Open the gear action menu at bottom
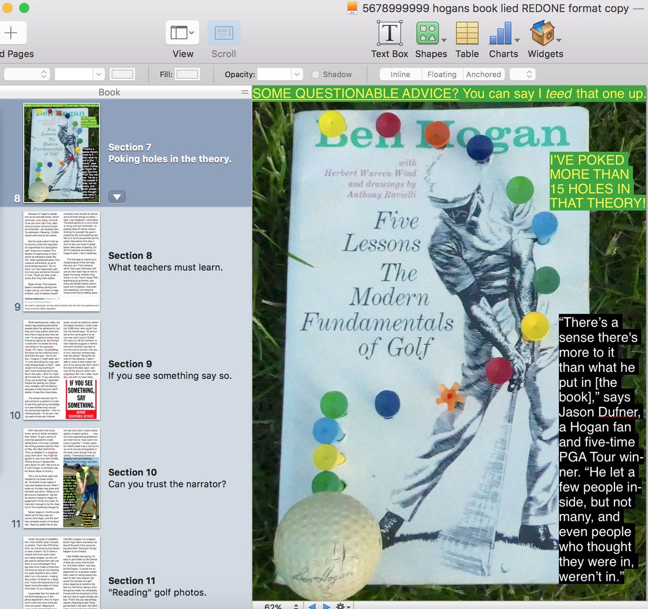The image size is (648, 609). coord(342,606)
